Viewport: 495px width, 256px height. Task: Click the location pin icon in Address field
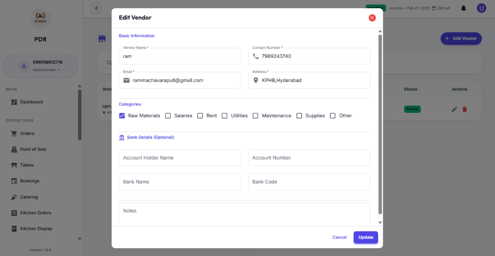(x=256, y=81)
